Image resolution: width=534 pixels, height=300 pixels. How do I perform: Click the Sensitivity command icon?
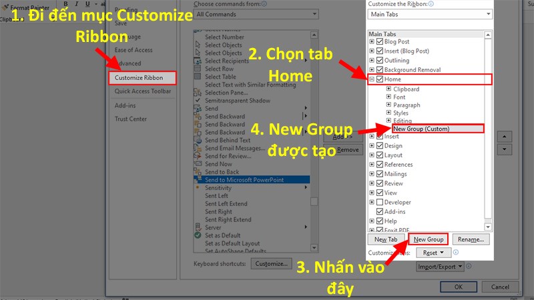pyautogui.click(x=198, y=187)
